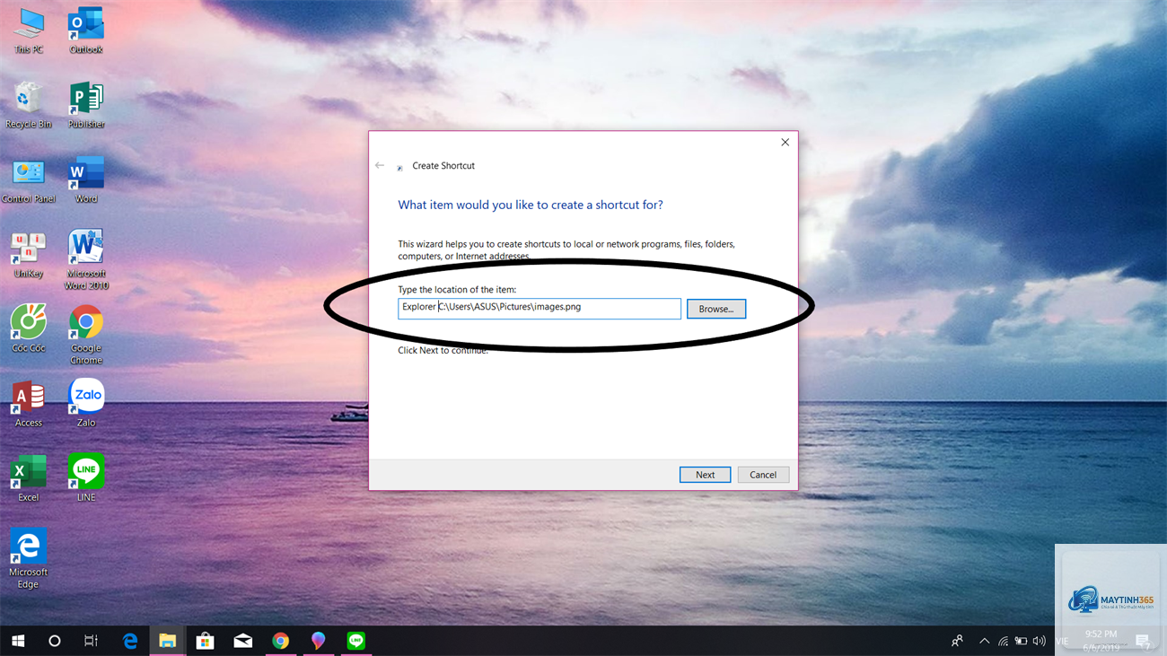
Task: Launch Microsoft Word 2010 shortcut
Action: (x=86, y=259)
